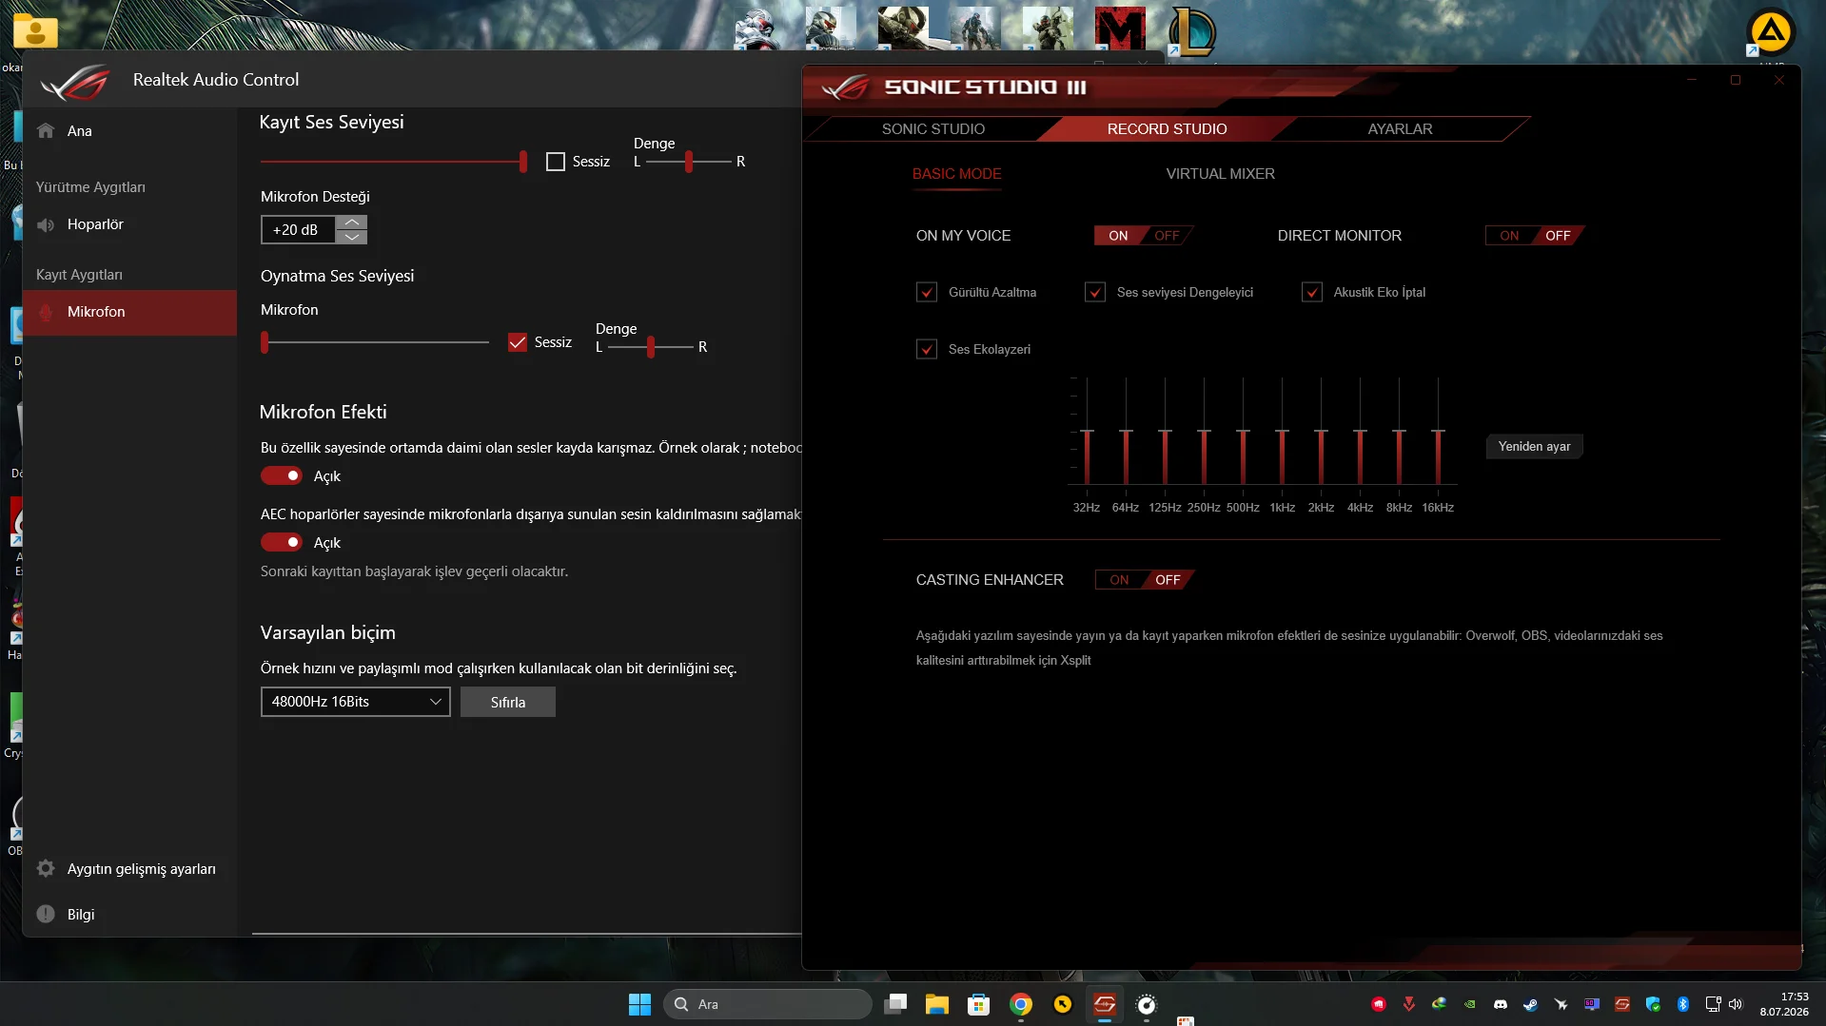Image resolution: width=1826 pixels, height=1026 pixels.
Task: Open the white dial app on taskbar
Action: [1147, 1004]
